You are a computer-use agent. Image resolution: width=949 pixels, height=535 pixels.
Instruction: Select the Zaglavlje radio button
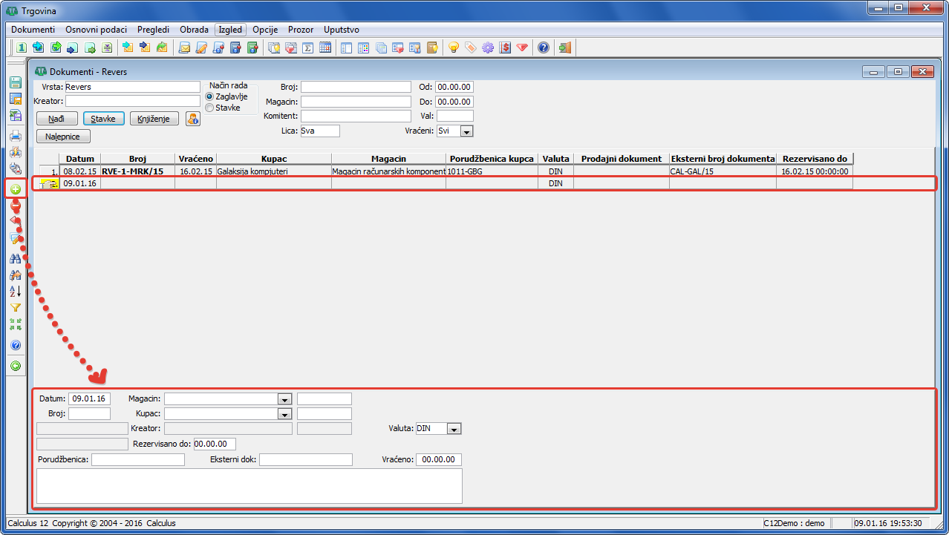(209, 96)
